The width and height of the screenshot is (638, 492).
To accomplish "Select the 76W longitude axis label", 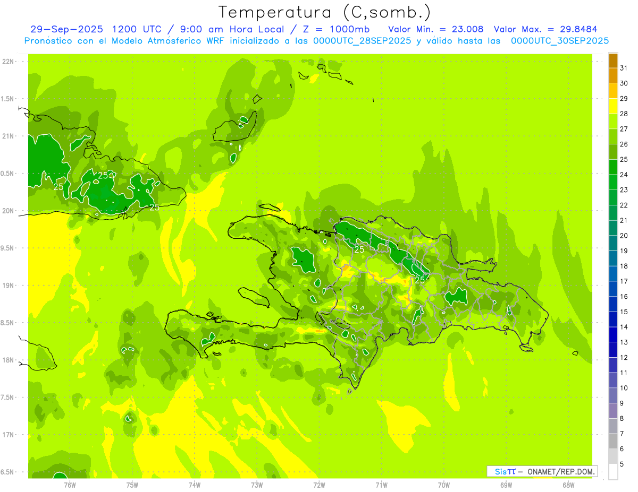I will point(70,484).
